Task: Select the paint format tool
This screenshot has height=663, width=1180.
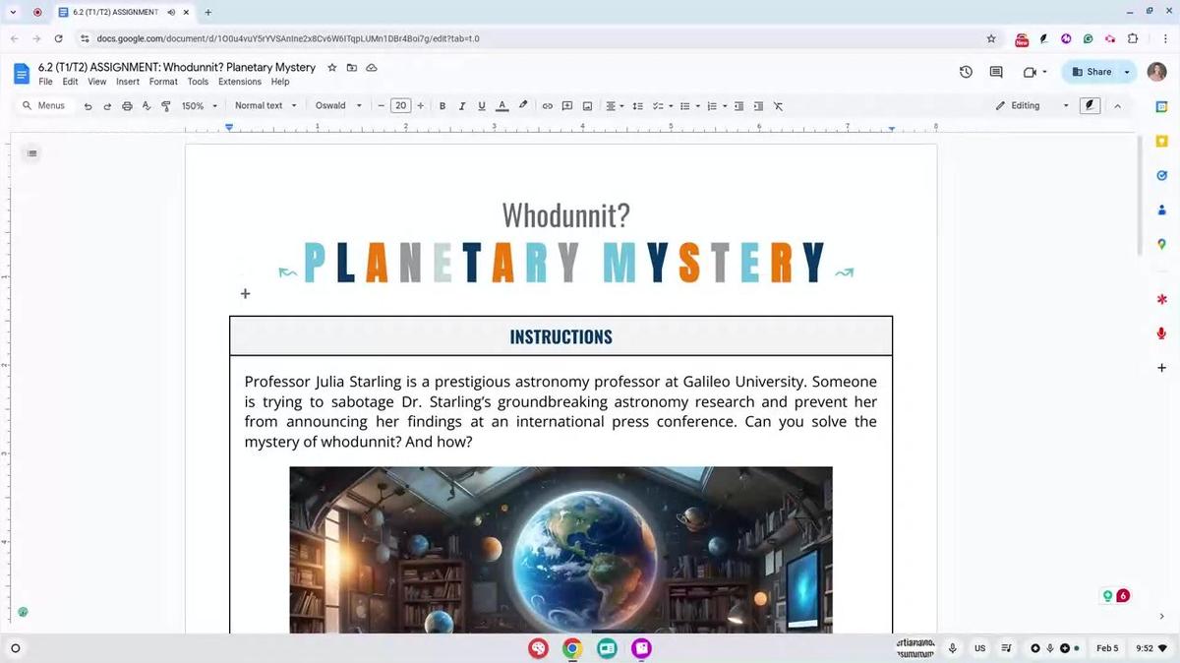Action: coord(165,105)
